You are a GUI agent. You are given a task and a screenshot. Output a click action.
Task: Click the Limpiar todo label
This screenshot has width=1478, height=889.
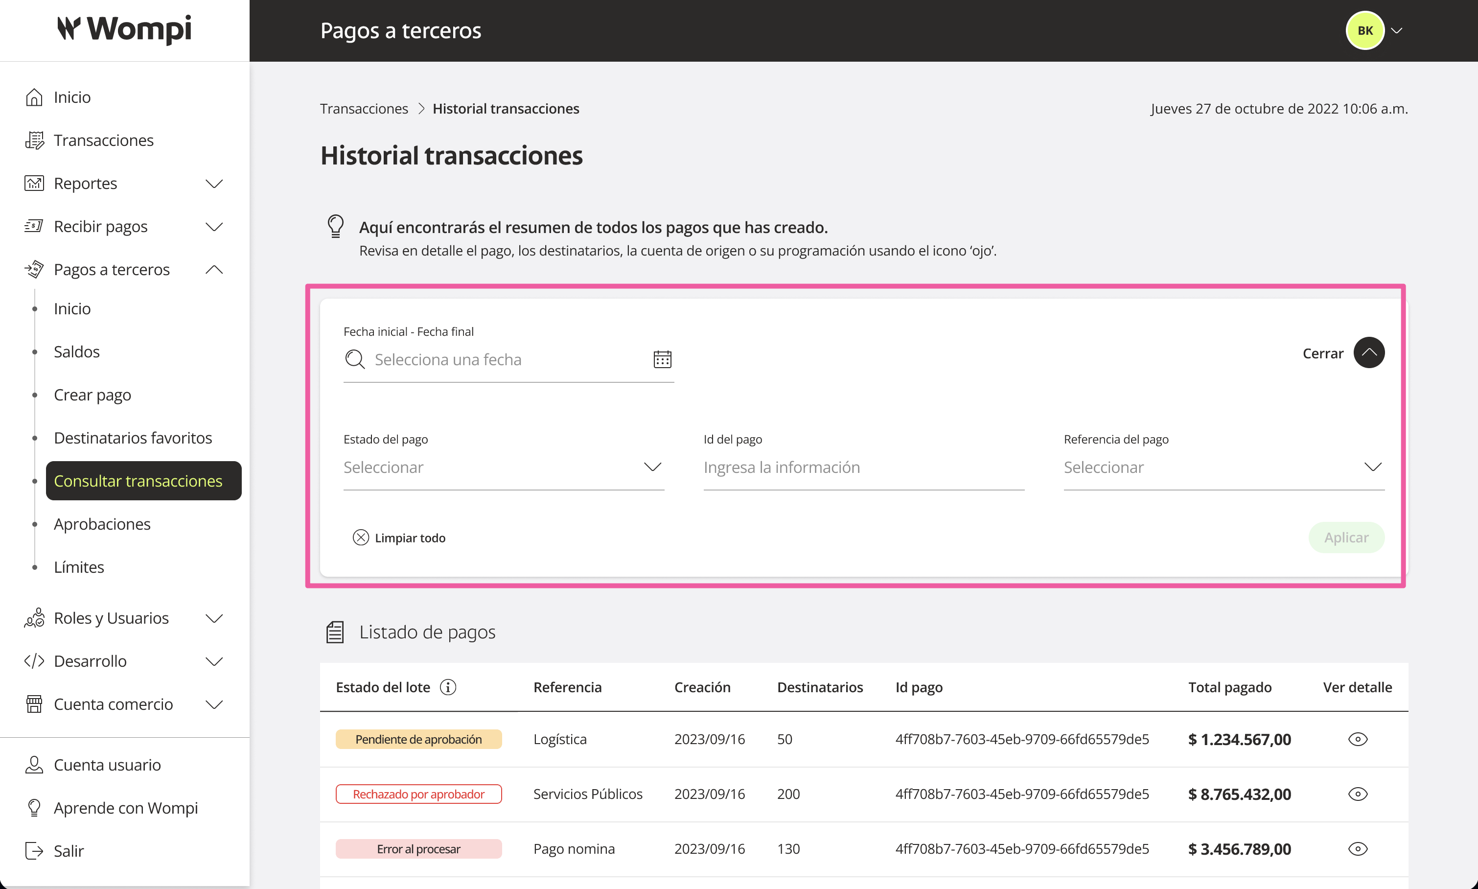tap(410, 538)
